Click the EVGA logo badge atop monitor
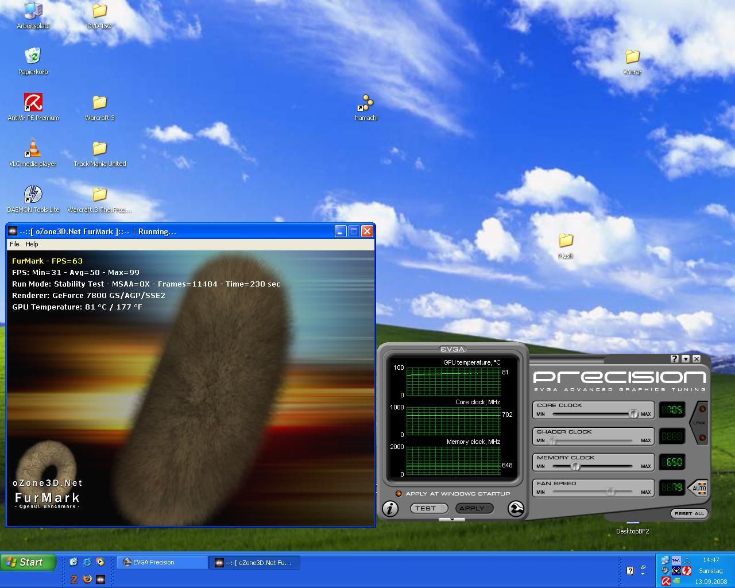 point(452,349)
